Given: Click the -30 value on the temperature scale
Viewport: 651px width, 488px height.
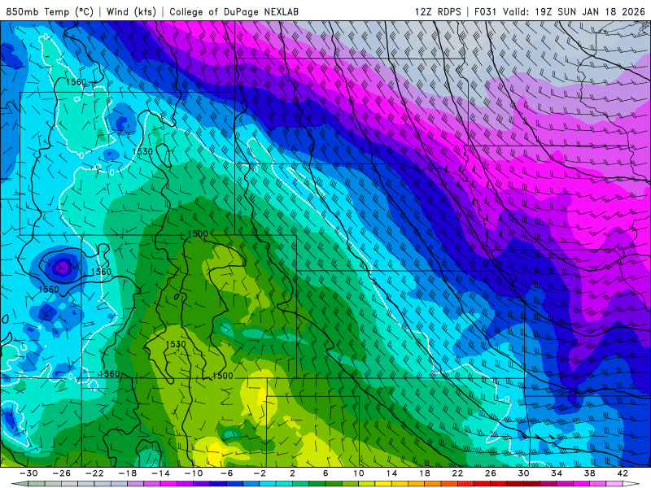Looking at the screenshot, I should pyautogui.click(x=28, y=473).
